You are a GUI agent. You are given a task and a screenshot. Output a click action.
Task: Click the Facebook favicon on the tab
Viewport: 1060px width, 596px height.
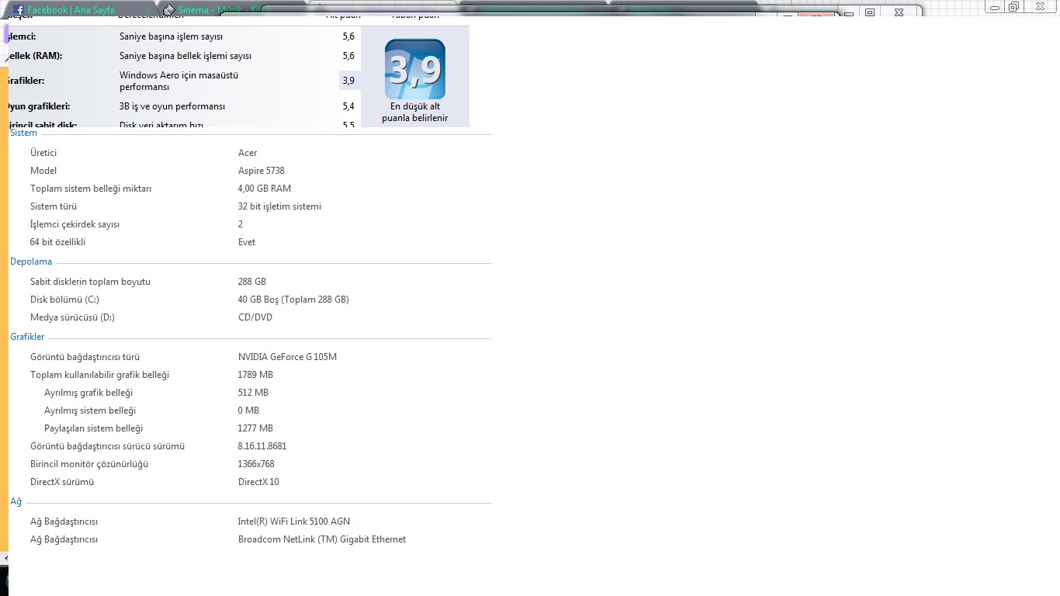point(19,10)
